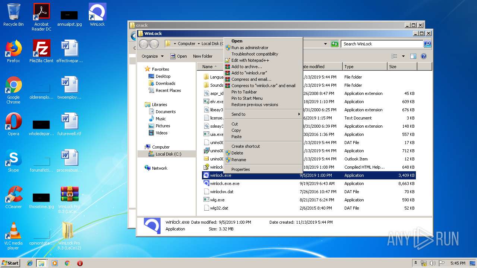Open the WinLock desktop shortcut
Screen dimensions: 477x268
97,15
